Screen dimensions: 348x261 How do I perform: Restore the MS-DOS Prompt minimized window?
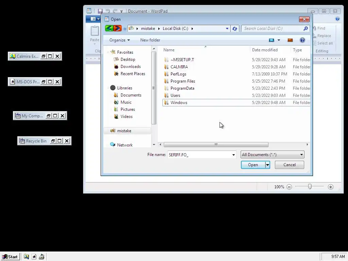coord(43,82)
